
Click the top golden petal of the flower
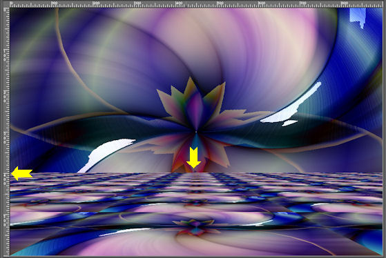(190, 86)
